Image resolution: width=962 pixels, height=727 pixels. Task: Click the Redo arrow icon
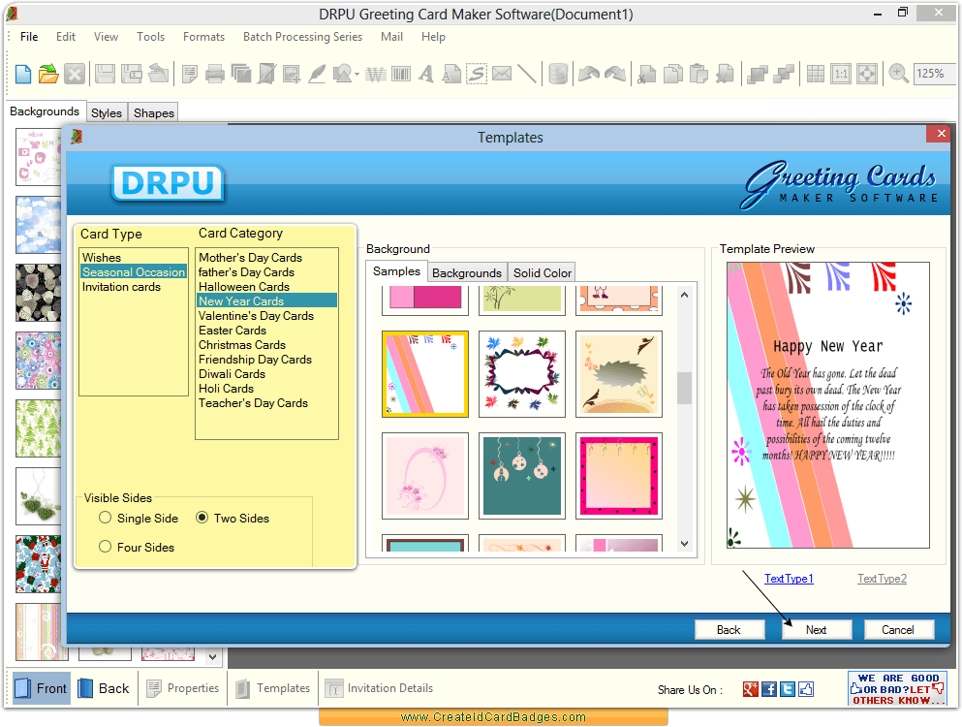tap(615, 75)
